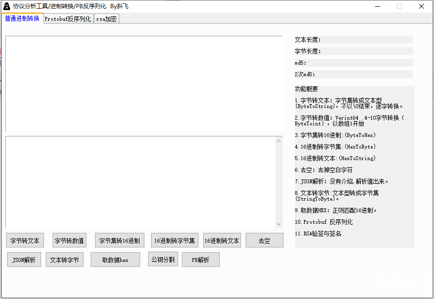Open the Protobuf反序列化 tab

coord(68,19)
